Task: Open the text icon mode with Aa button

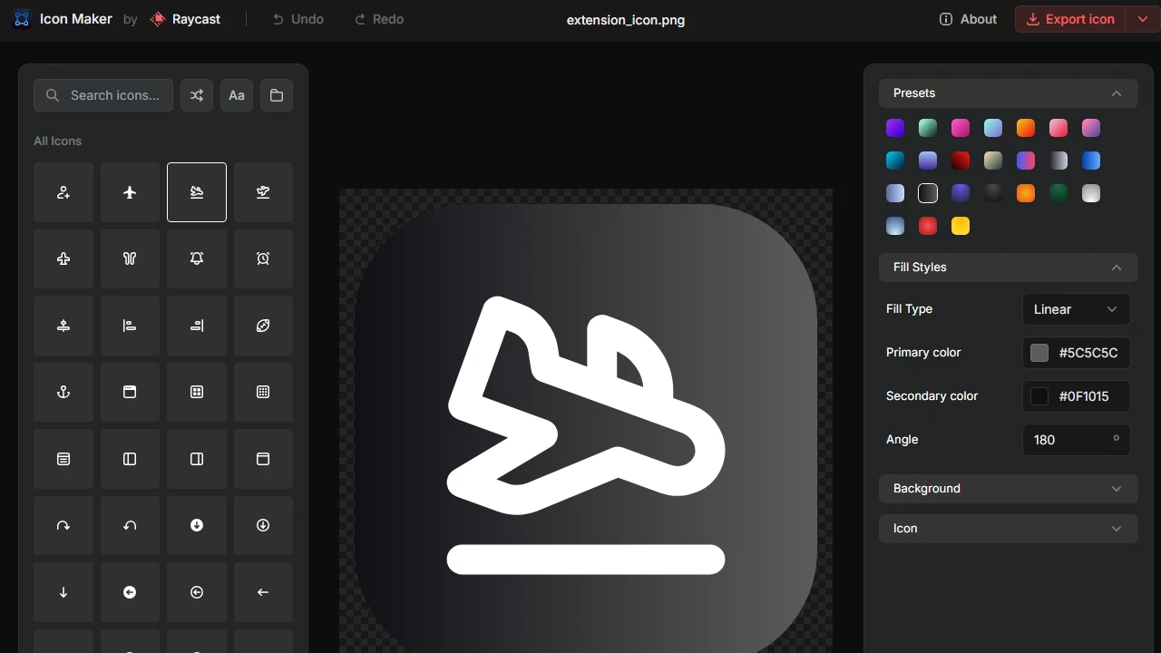Action: tap(237, 95)
